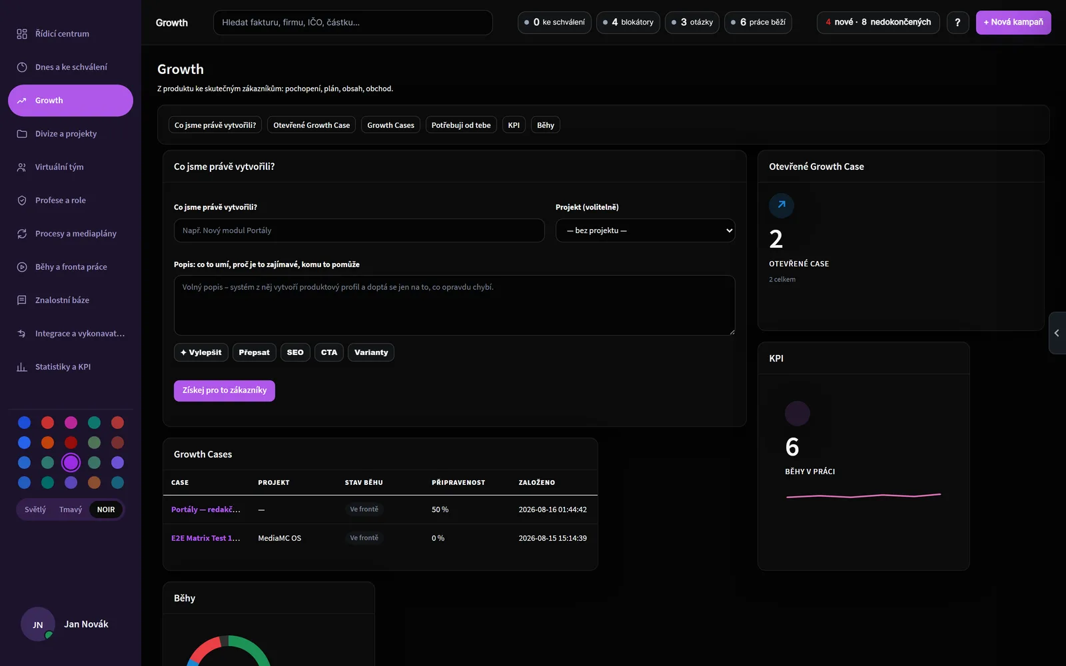
Task: Click the bar chart icon for Statistiky a KPI
Action: [x=22, y=367]
